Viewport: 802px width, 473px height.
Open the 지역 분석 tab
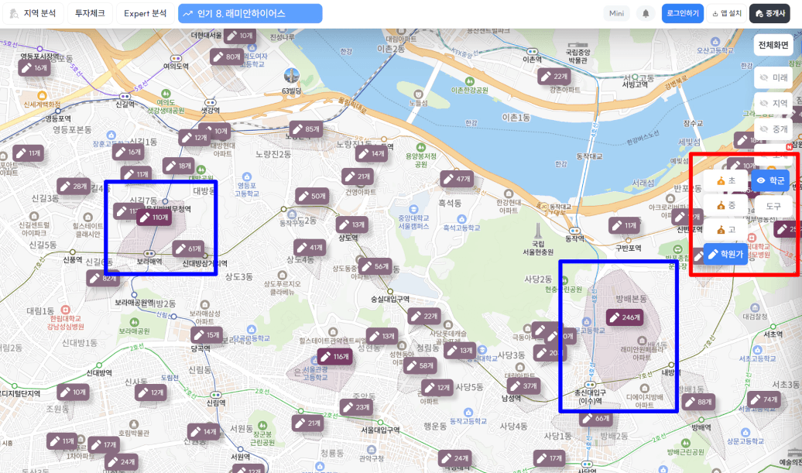tap(33, 14)
